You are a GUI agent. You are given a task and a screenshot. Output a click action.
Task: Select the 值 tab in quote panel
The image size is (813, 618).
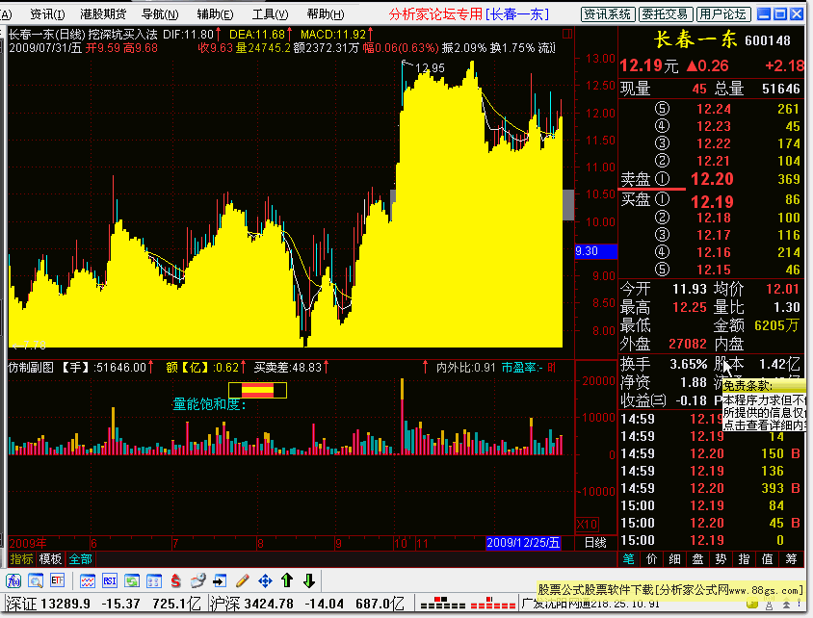(x=768, y=559)
